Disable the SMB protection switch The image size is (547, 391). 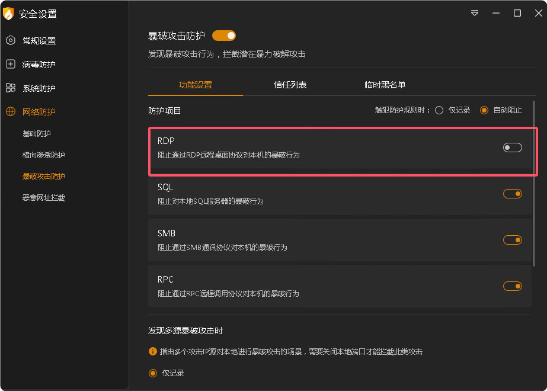click(512, 240)
